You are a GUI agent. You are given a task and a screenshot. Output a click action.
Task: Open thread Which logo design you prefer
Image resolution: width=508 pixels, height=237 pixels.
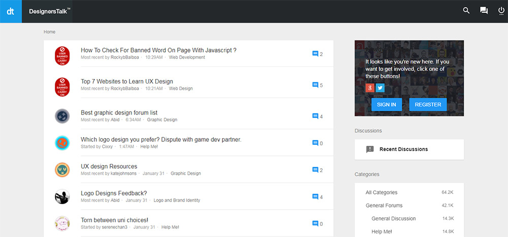click(x=162, y=139)
